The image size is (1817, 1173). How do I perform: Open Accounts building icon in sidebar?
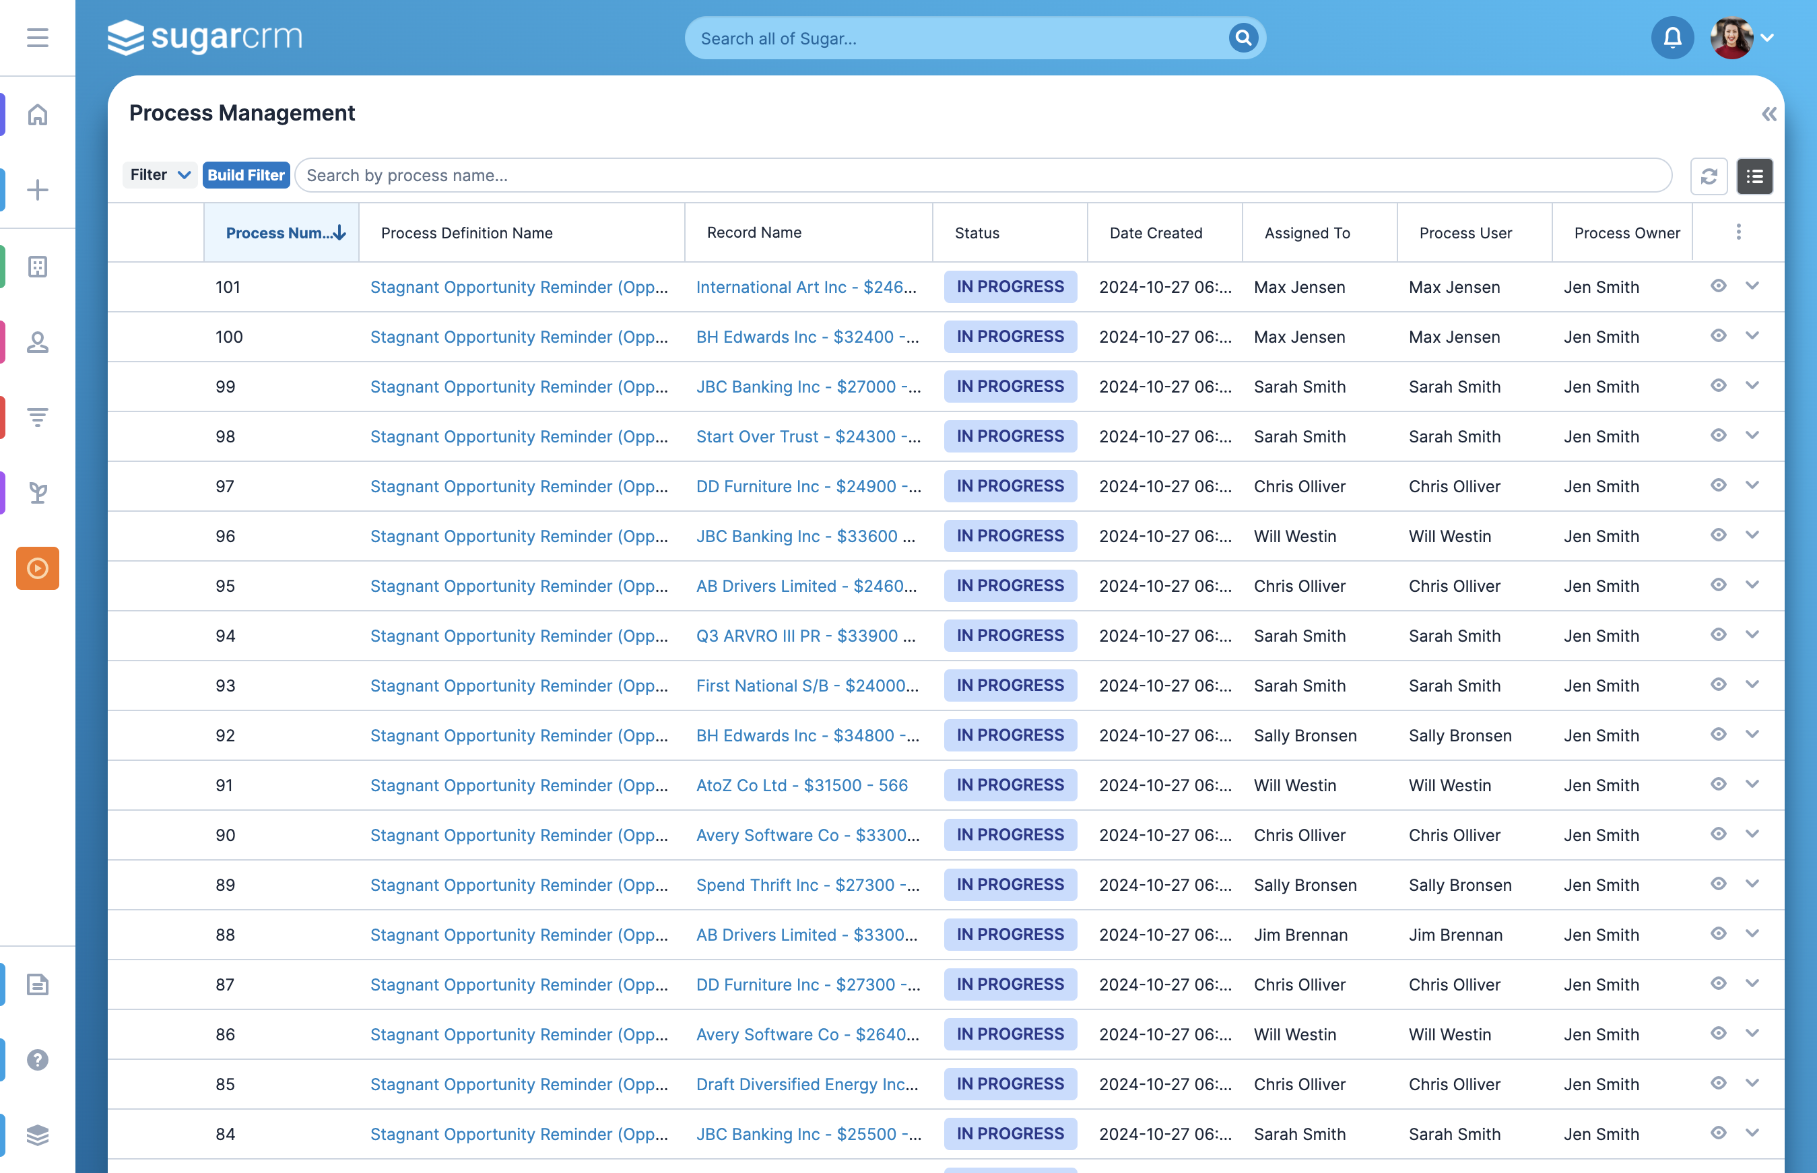[x=37, y=267]
